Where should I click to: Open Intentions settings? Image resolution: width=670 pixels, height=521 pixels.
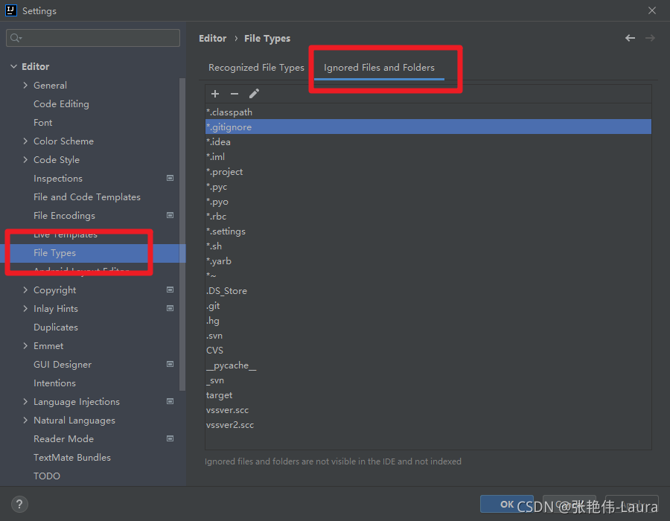(x=54, y=383)
